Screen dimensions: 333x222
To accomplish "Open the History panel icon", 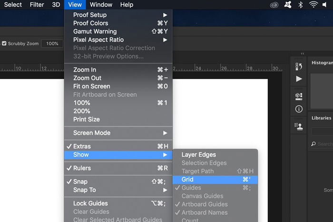I will [x=299, y=67].
